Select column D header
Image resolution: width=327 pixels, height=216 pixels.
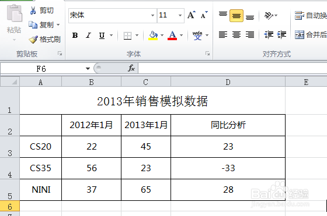(228, 82)
